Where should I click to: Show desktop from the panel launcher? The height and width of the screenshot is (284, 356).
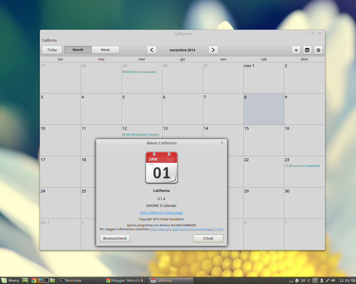[25, 280]
